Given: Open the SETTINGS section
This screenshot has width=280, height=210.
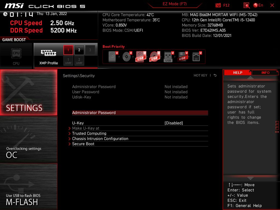Looking at the screenshot, I should coord(28,92).
